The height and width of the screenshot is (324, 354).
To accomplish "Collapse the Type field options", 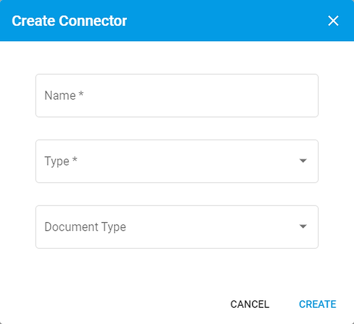I will [302, 161].
